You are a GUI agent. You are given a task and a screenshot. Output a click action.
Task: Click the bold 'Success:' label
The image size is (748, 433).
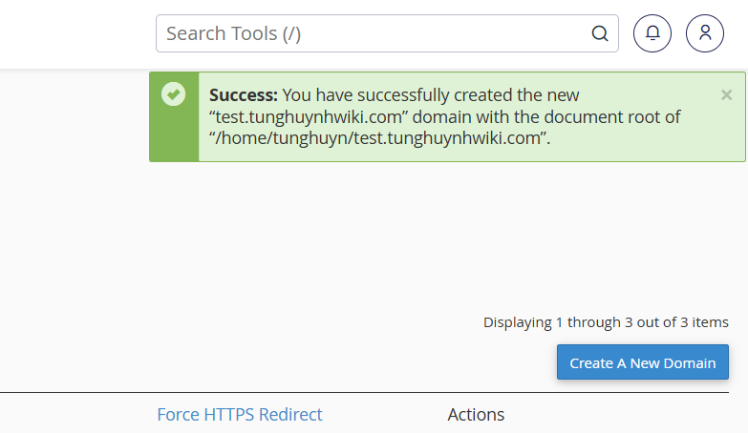click(x=244, y=95)
